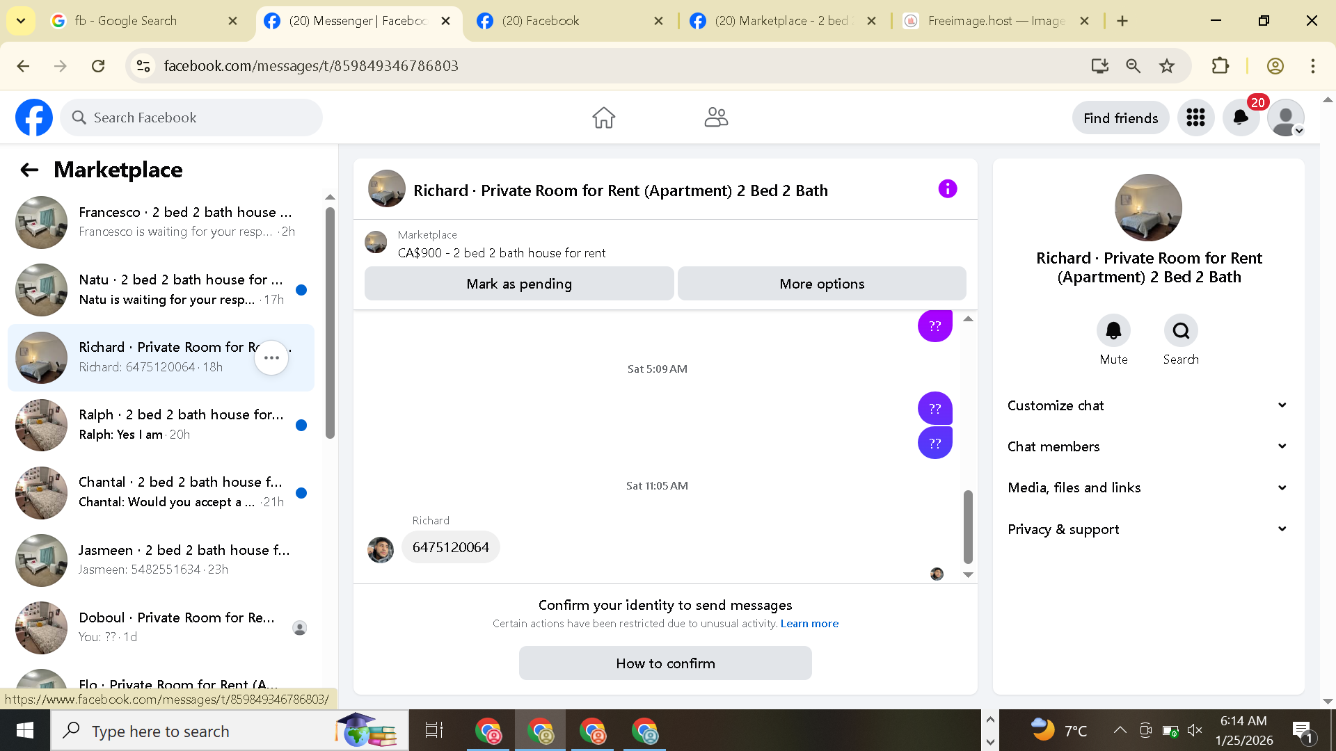Open the Chrome three-dot menu
1336x751 pixels.
(1313, 66)
